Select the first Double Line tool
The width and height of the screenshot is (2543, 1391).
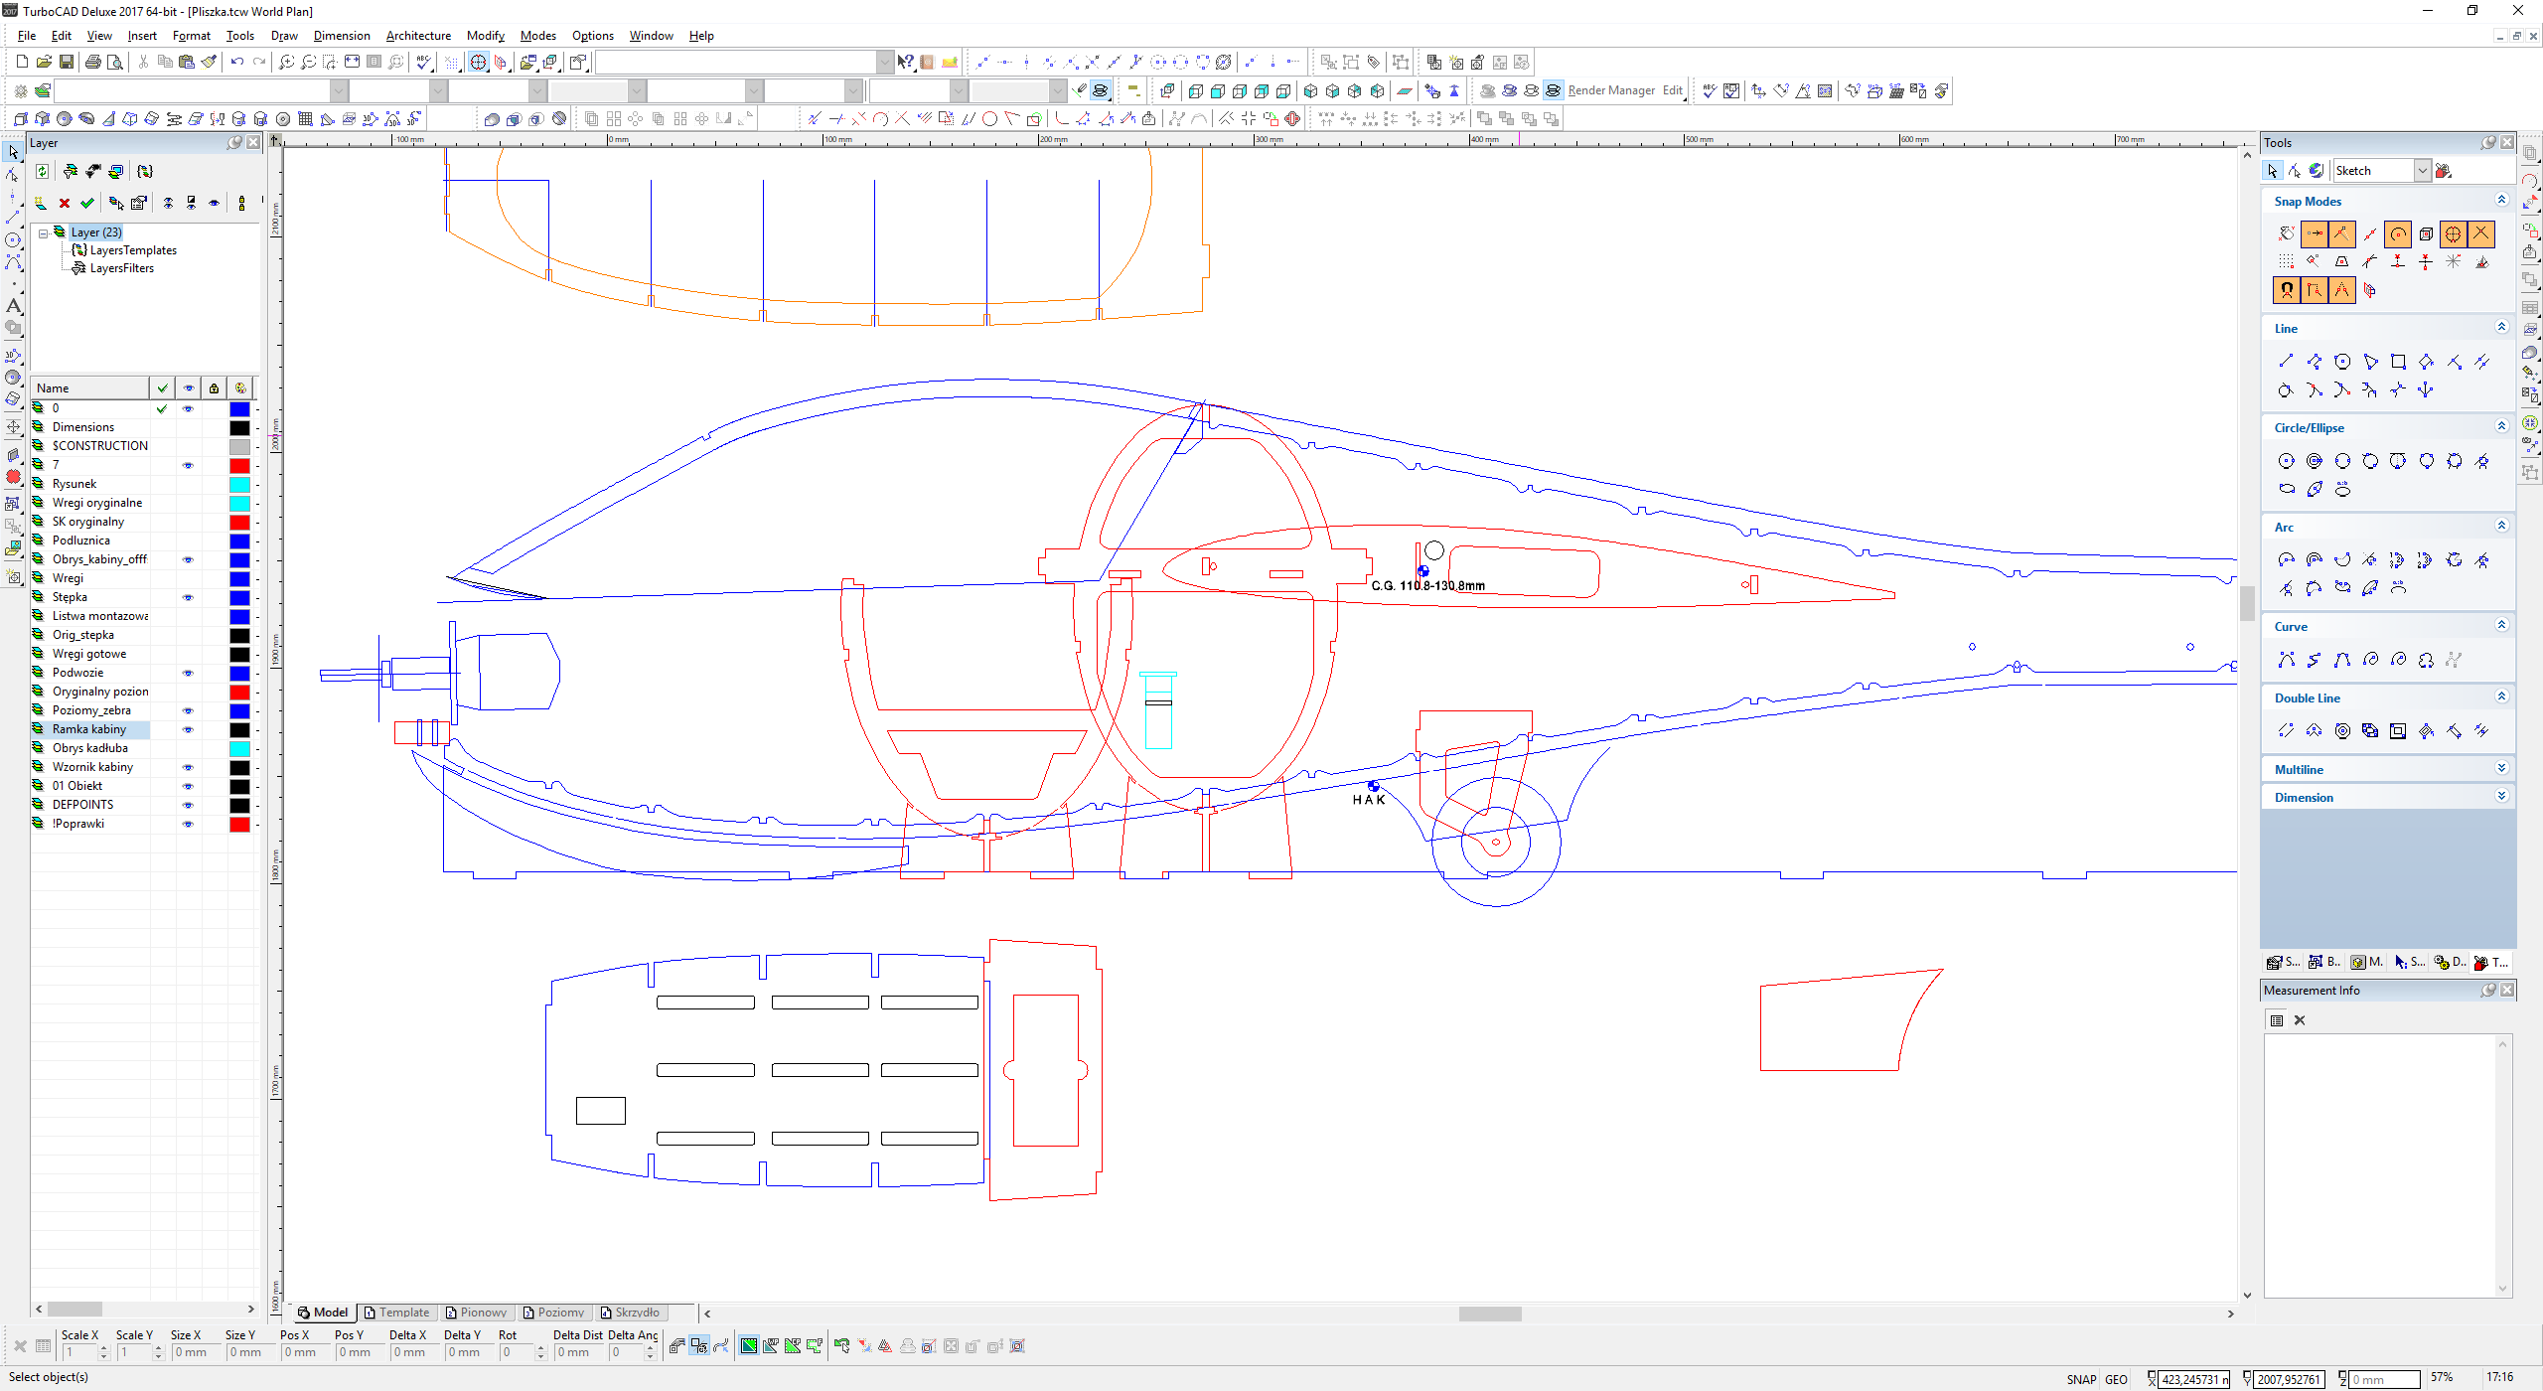[2286, 731]
